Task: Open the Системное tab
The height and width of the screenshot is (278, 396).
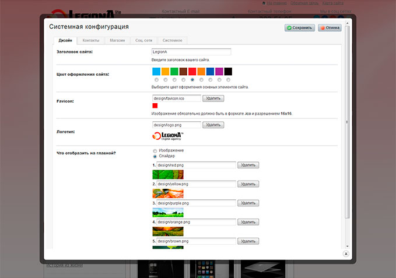Action: 172,40
